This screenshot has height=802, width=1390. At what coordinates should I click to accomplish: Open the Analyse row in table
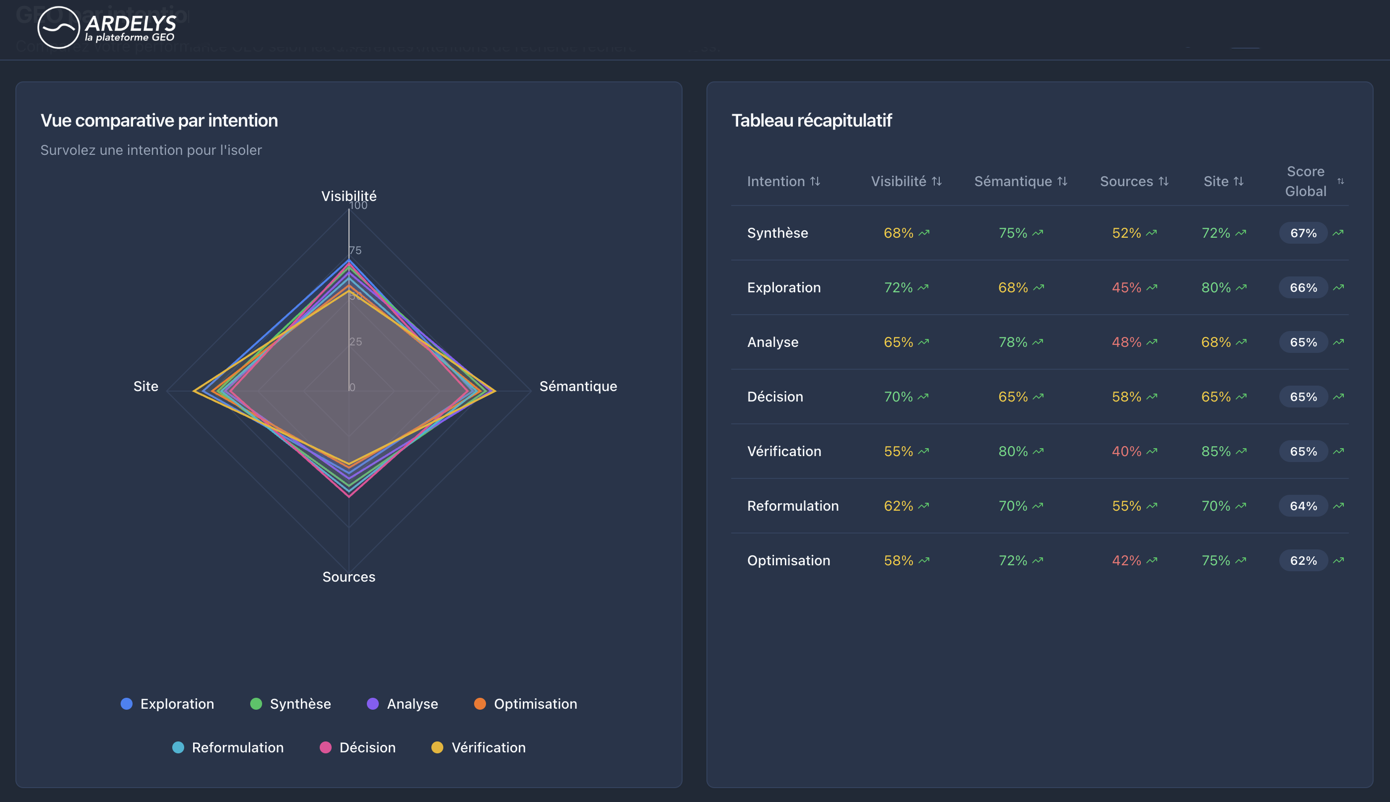1040,342
